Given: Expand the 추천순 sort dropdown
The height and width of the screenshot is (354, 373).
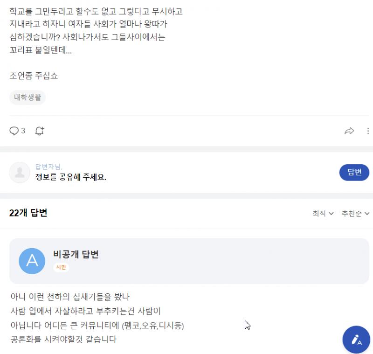Looking at the screenshot, I should (x=355, y=214).
